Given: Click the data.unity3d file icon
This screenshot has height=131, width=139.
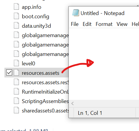Looking at the screenshot, I should 16,25.
